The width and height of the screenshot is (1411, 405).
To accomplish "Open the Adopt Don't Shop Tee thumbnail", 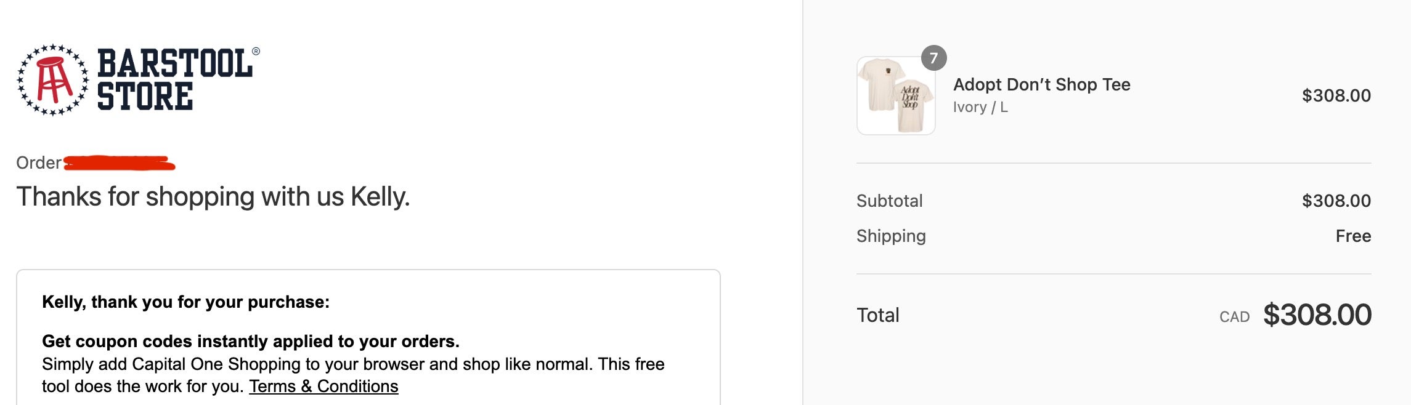I will [896, 96].
